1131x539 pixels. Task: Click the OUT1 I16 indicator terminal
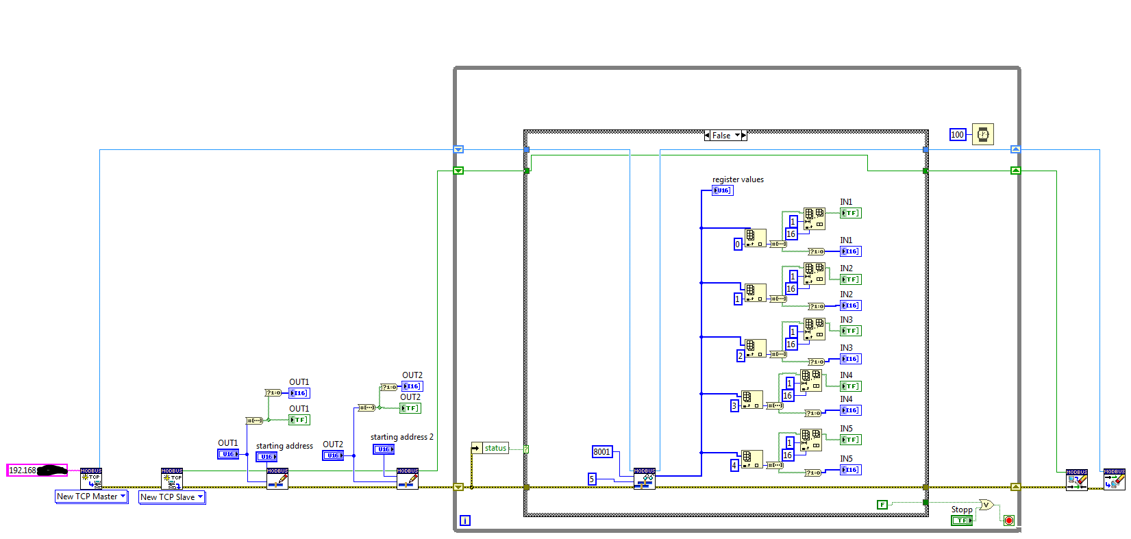coord(299,393)
